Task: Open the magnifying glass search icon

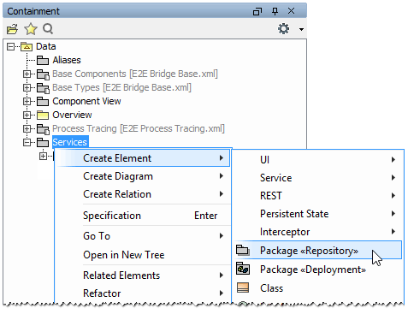Action: coord(48,29)
